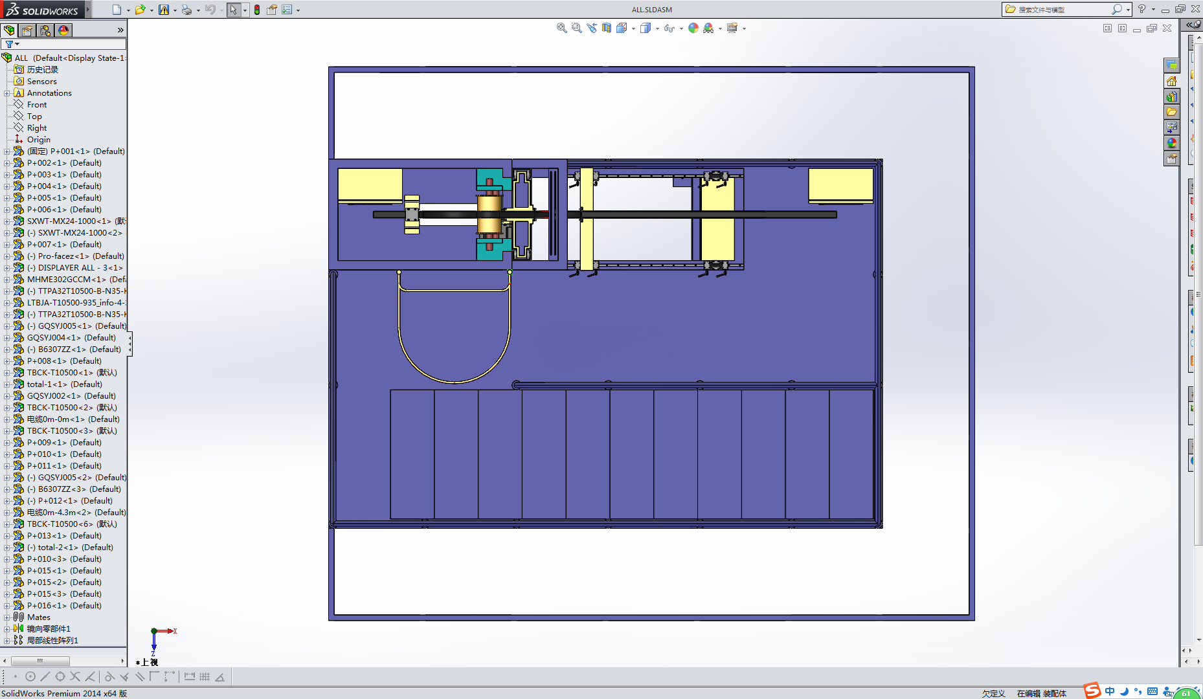Click the Edit Appearance color ball icon
Image resolution: width=1203 pixels, height=699 pixels.
point(693,28)
